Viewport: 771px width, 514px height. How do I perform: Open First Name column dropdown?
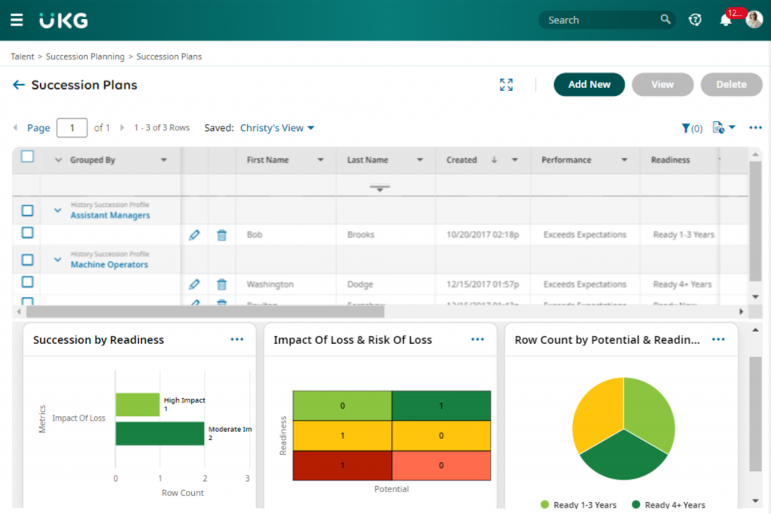tap(321, 160)
